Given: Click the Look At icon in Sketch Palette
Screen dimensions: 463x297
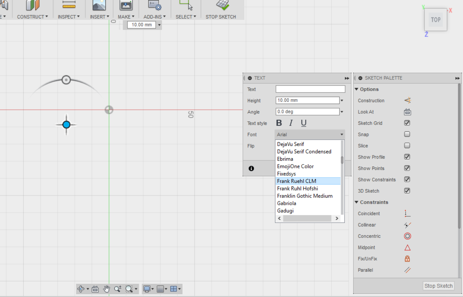Looking at the screenshot, I should click(x=407, y=112).
